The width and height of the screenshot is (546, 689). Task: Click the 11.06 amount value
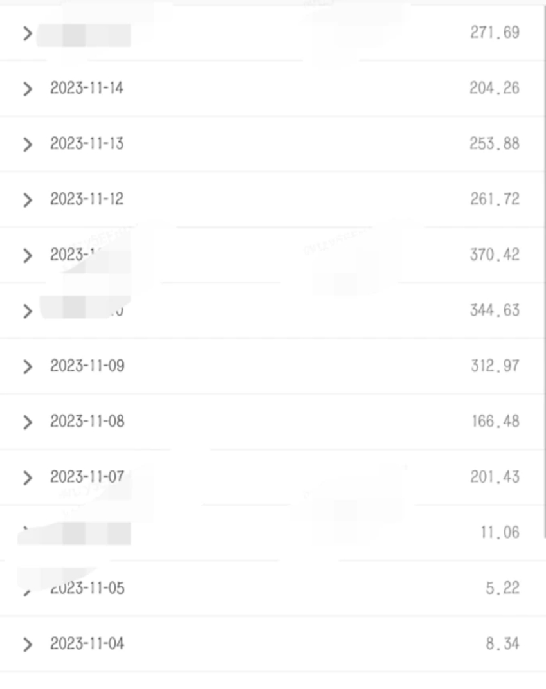[x=500, y=533]
